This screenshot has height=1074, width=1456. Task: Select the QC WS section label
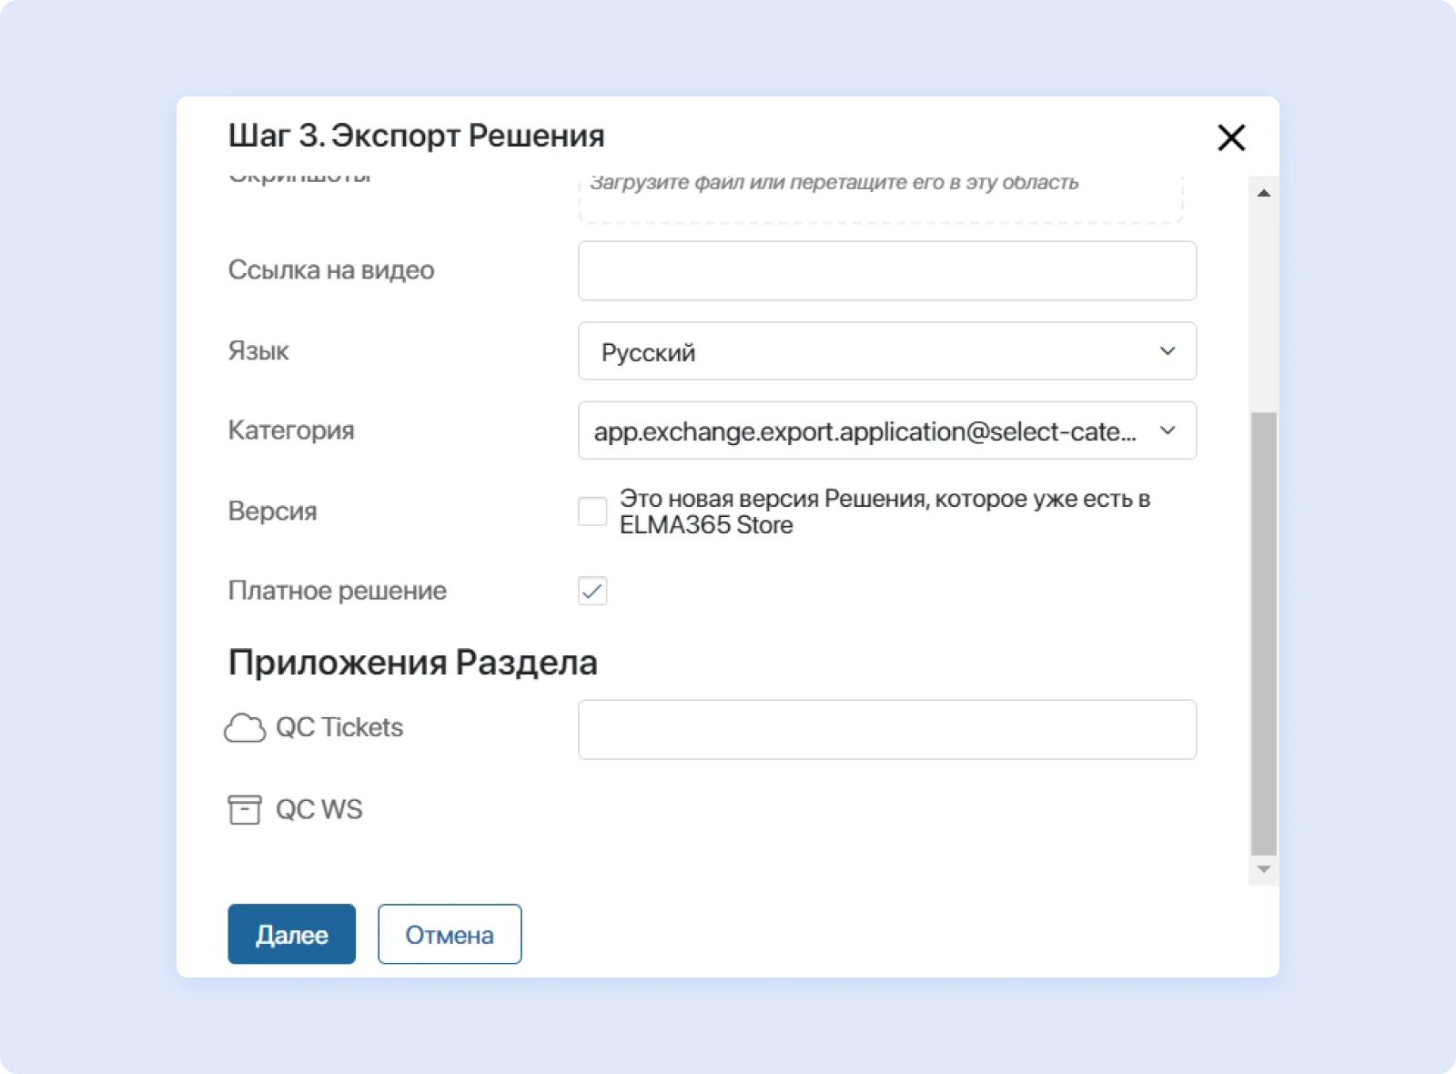[x=318, y=809]
